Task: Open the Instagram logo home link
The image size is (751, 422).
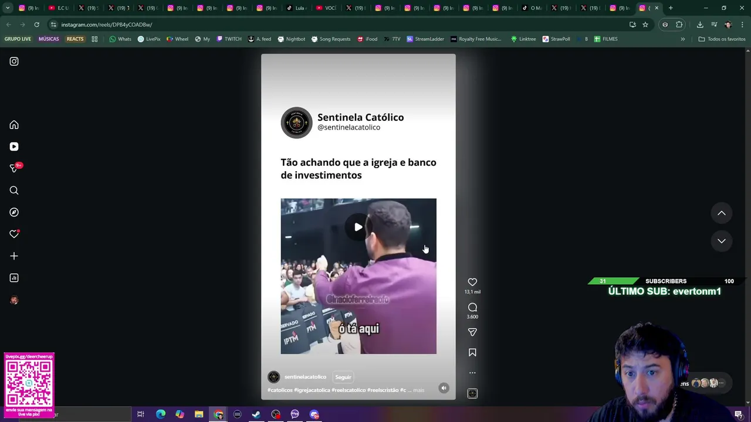Action: click(x=14, y=62)
